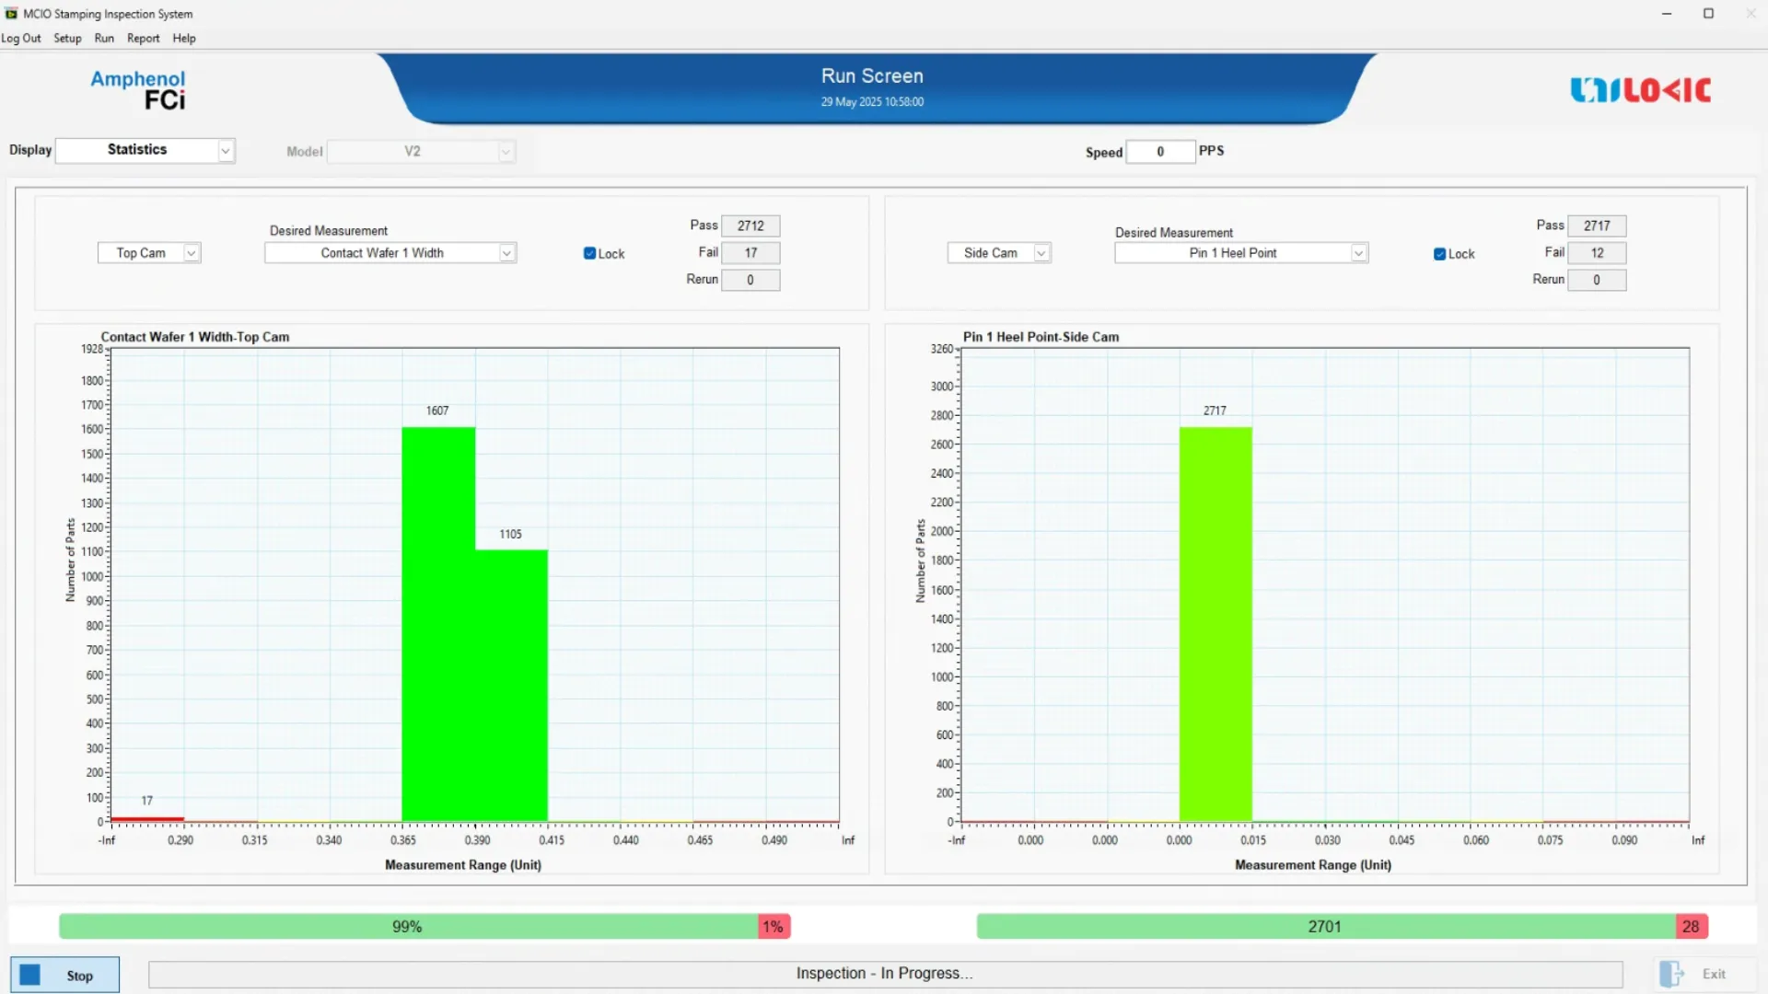The height and width of the screenshot is (994, 1768).
Task: Click the Amphenol FCi logo
Action: (x=138, y=90)
